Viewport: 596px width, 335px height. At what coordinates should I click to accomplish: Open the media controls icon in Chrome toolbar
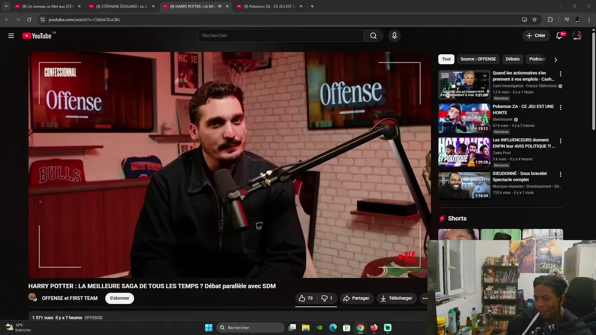pyautogui.click(x=566, y=20)
